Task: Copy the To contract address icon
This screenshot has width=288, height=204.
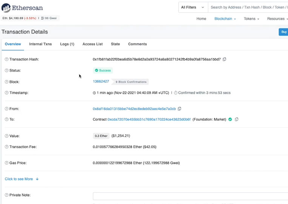Action: (236, 119)
